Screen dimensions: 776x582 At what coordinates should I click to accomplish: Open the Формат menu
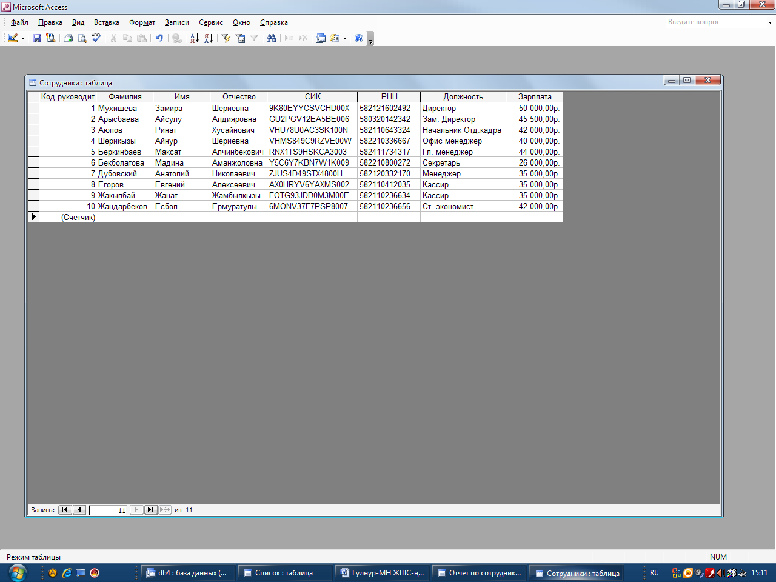tap(142, 22)
